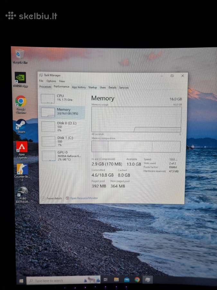Screen dimensions: 217x290
Task: Open the Recycle Bin desktop icon
Action: click(x=20, y=56)
